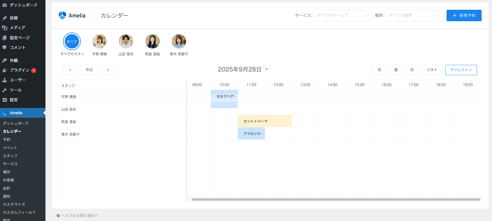Open the ツール menu in sidebar

click(16, 90)
